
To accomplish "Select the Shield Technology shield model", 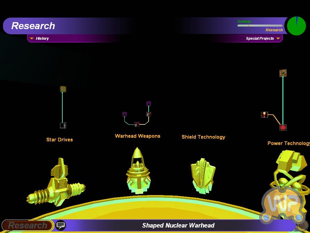I will click(x=203, y=175).
